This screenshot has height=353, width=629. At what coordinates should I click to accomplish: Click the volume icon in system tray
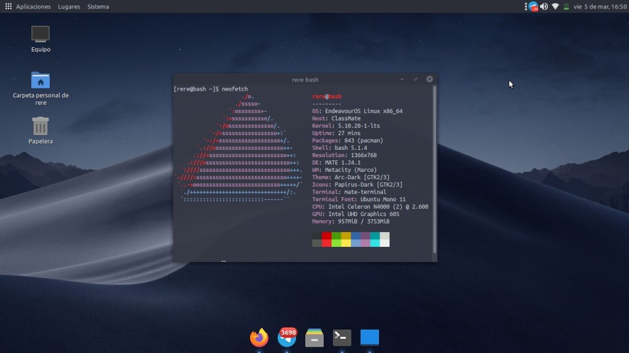(x=544, y=7)
